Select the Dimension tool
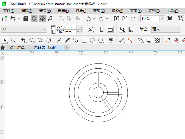Screen dimensions: 185x139 tap(122, 40)
